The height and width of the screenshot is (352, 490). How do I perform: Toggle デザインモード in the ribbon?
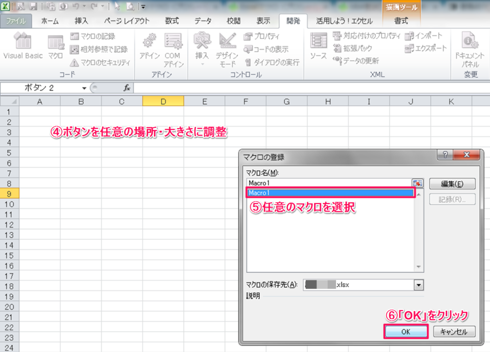pos(227,49)
